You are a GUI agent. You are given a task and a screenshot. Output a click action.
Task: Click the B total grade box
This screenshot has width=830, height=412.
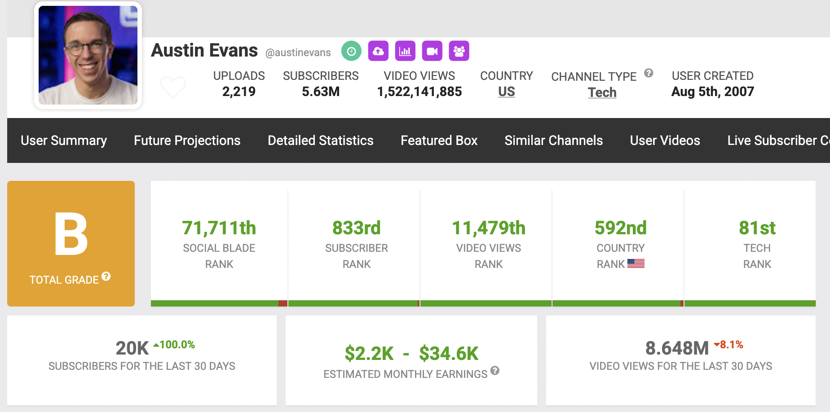pos(71,244)
